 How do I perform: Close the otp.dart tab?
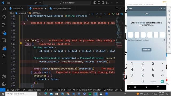[45, 8]
